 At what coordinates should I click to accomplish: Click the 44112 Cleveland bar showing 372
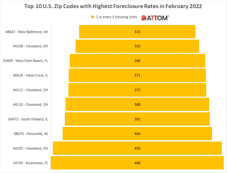point(137,90)
